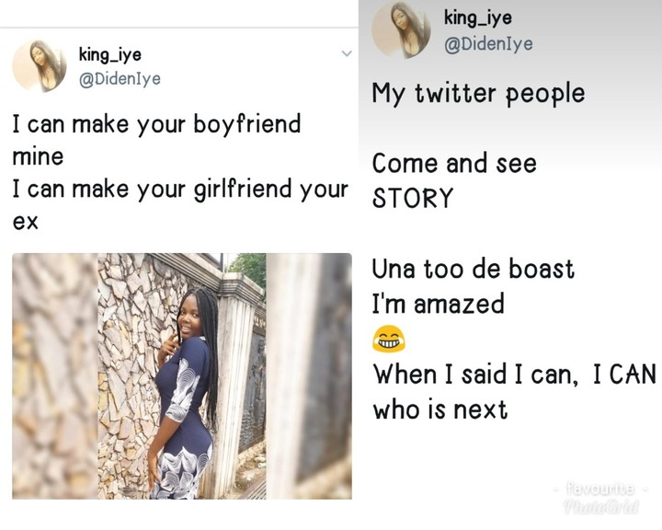
Task: Click the left tweet's profile avatar
Action: (39, 66)
